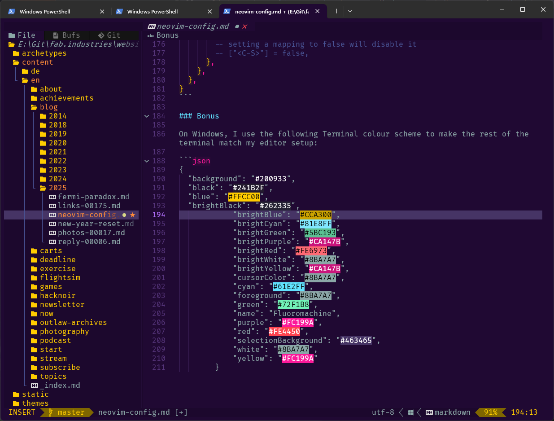Image resolution: width=554 pixels, height=421 pixels.
Task: Collapse the blog folder
Action: tap(44, 107)
